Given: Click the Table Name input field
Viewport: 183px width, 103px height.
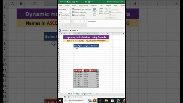Looking at the screenshot, I should 64,12.
